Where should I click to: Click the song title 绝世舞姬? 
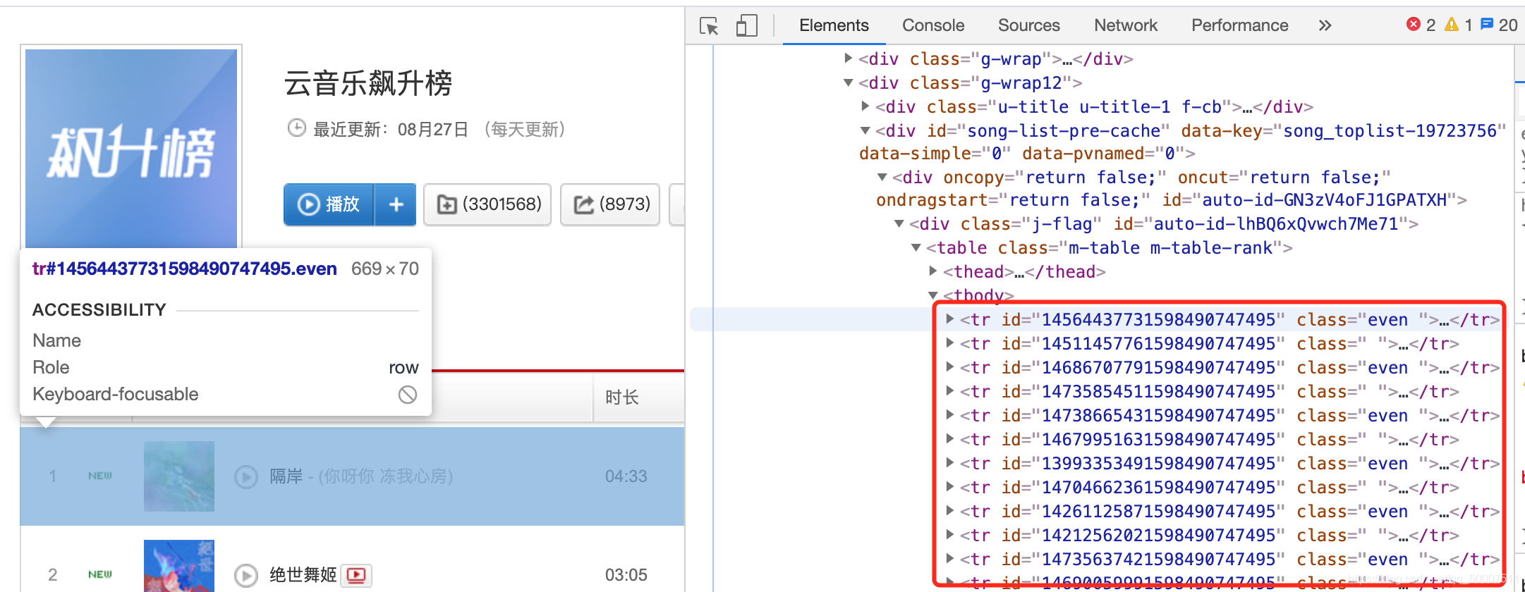pos(303,575)
